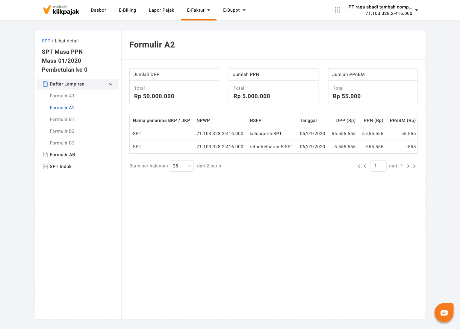
Task: Expand the E-Bupot menu
Action: [234, 10]
